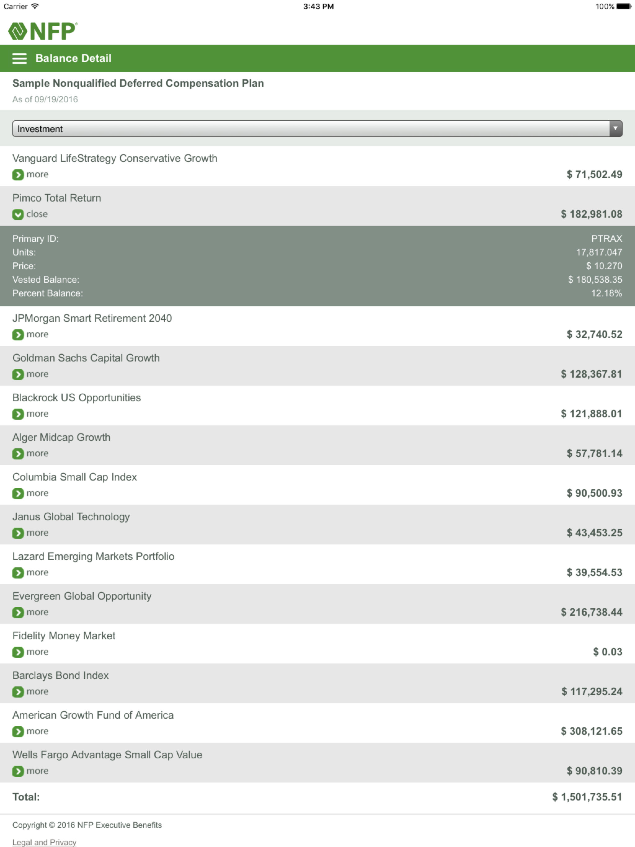Viewport: 635px width, 847px height.
Task: Select the $ 308,121.65 American Growth balance
Action: tap(591, 731)
